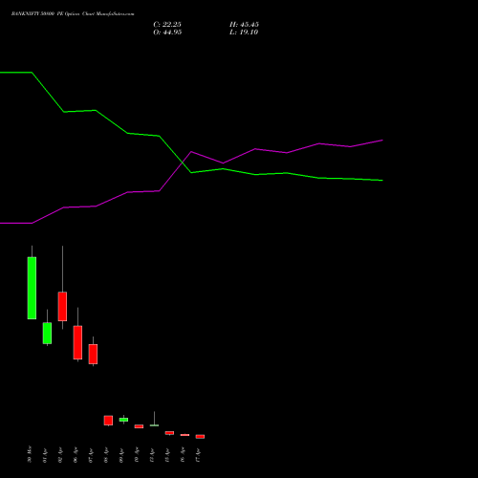This screenshot has height=478, width=478.
Task: Click the BANKNIFTY PE Options Chart title
Action: (x=73, y=14)
